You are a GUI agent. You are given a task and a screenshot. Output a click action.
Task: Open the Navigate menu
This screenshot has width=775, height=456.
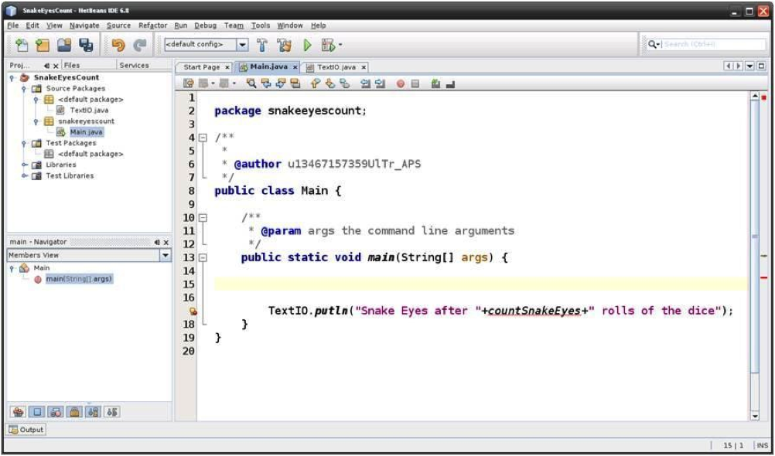84,26
